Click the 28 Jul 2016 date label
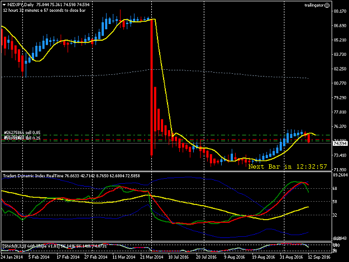Image resolution: width=349 pixels, height=262 pixels. [206, 257]
